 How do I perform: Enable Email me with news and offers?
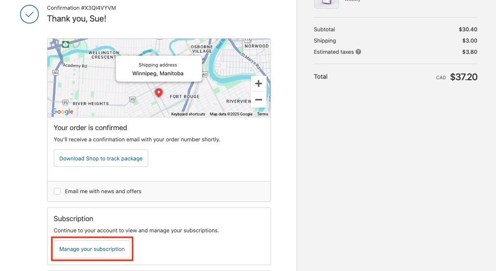(x=57, y=191)
